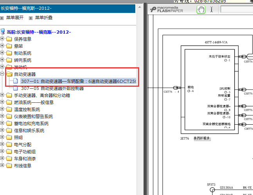Expand the 保养信息 tree node
Viewport: 253px width, 195px height.
pyautogui.click(x=2, y=39)
